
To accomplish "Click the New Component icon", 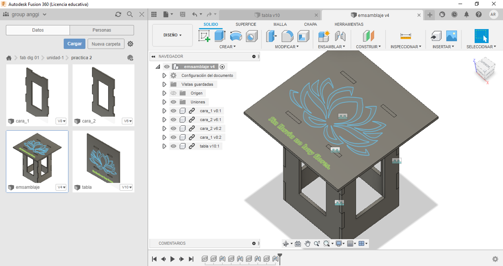I will pyautogui.click(x=324, y=36).
